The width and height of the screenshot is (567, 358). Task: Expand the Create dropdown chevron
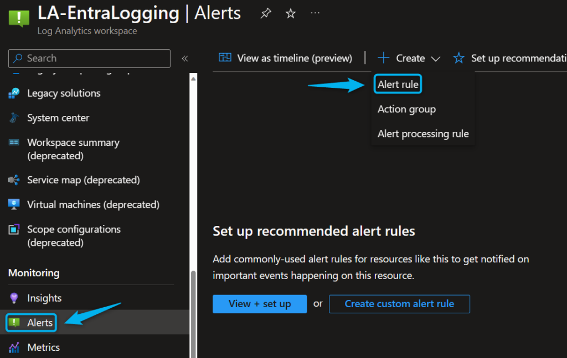(436, 58)
